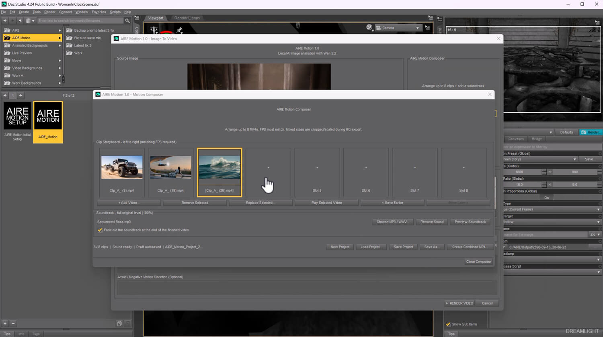Toggle the Constrain Proportions On switch

pyautogui.click(x=546, y=198)
